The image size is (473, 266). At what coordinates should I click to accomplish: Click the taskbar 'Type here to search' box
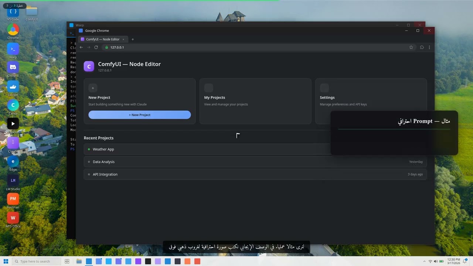[36, 261]
